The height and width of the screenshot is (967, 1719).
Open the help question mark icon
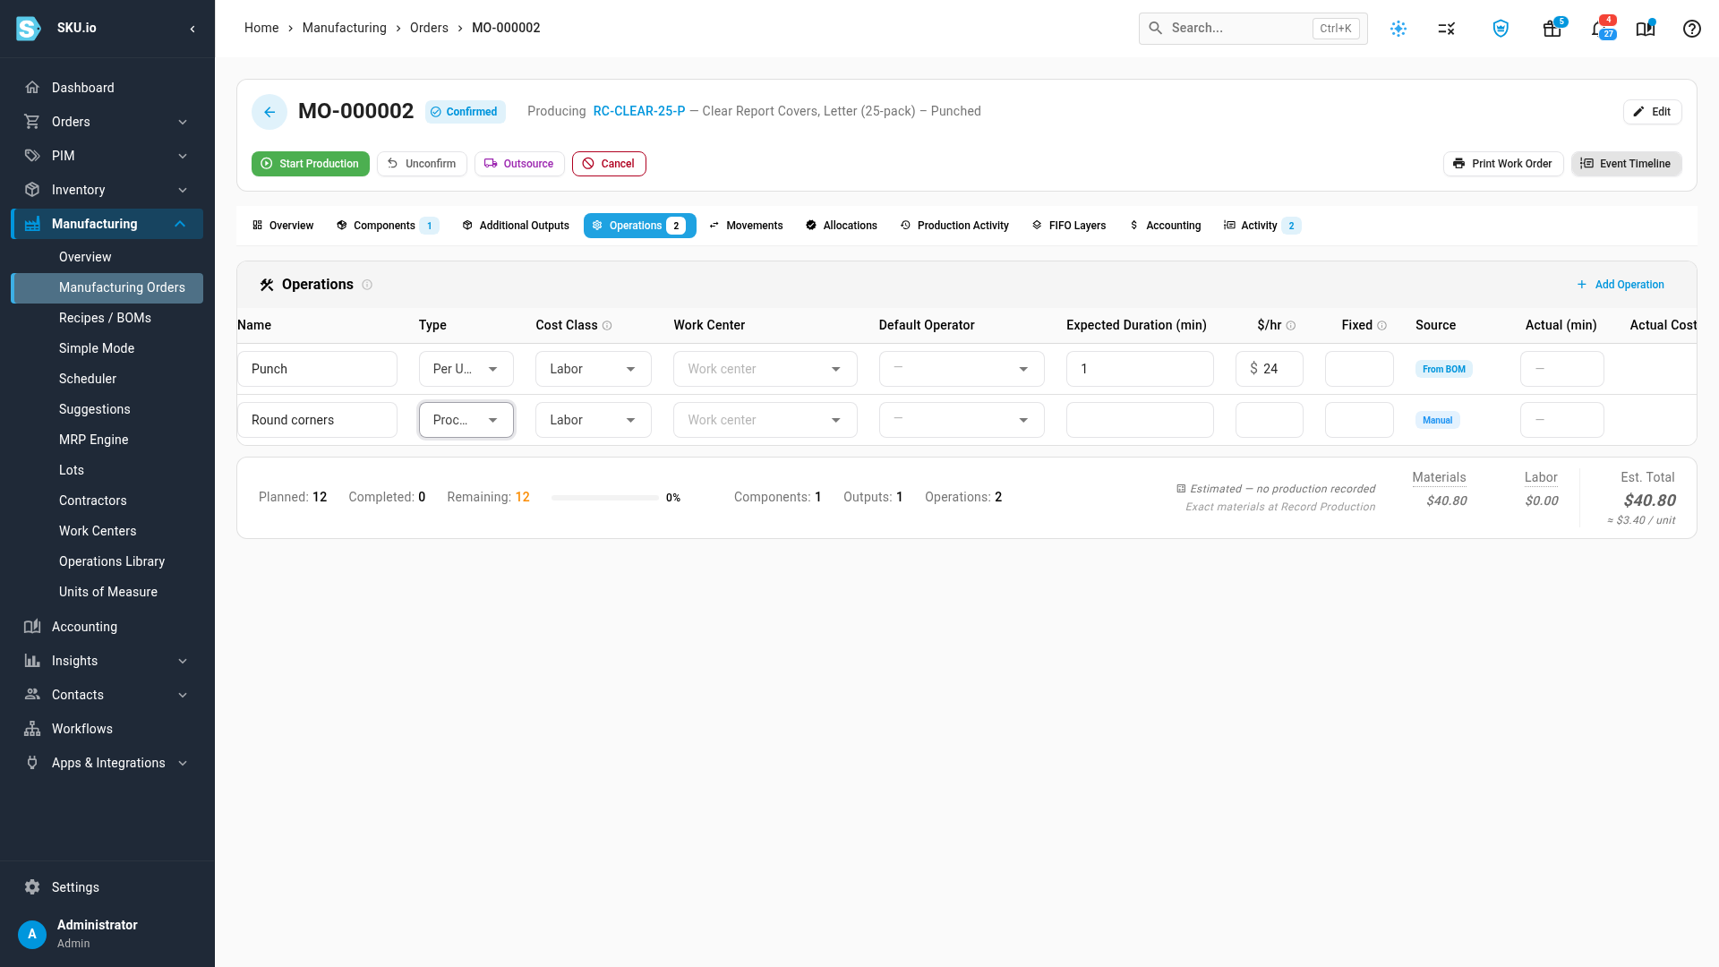(x=1691, y=29)
